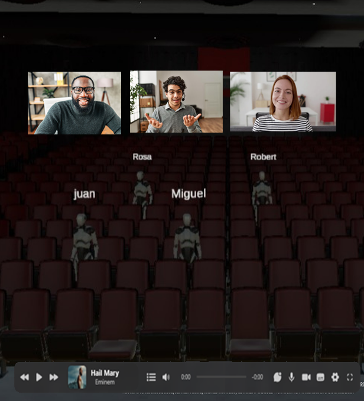The image size is (364, 401).
Task: Open settings with the gear icon
Action: [335, 377]
